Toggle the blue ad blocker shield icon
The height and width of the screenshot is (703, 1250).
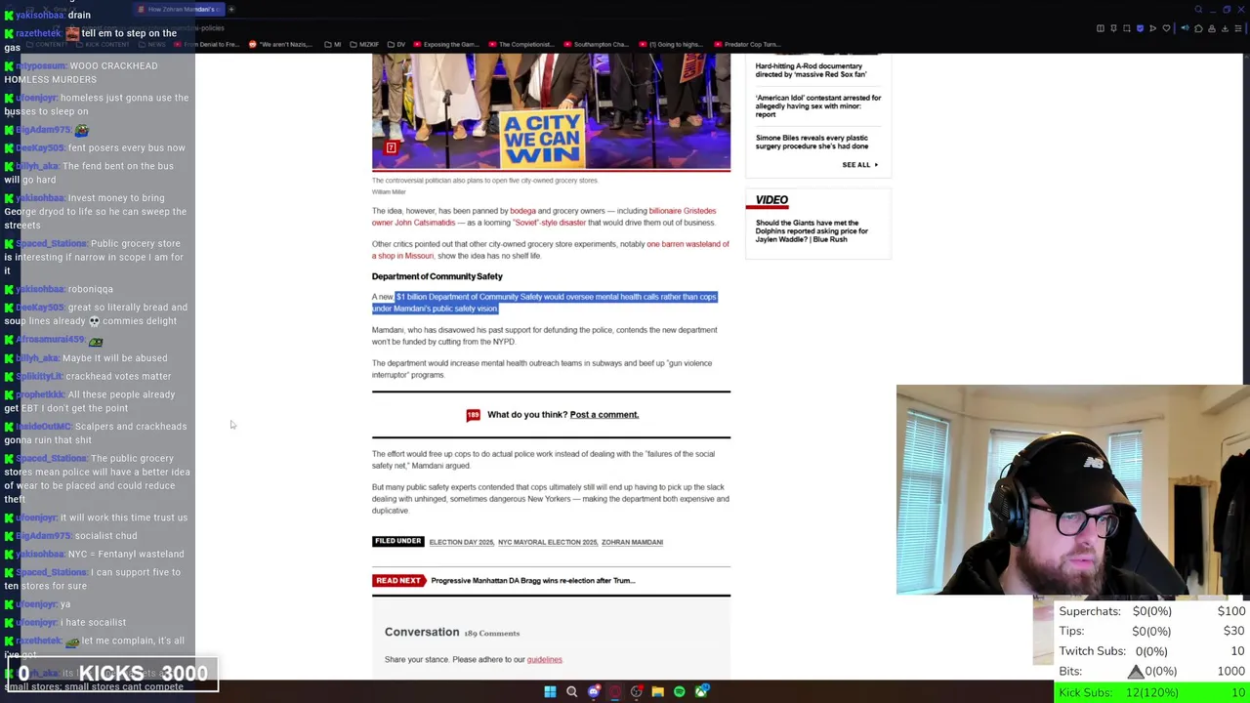coord(1140,28)
